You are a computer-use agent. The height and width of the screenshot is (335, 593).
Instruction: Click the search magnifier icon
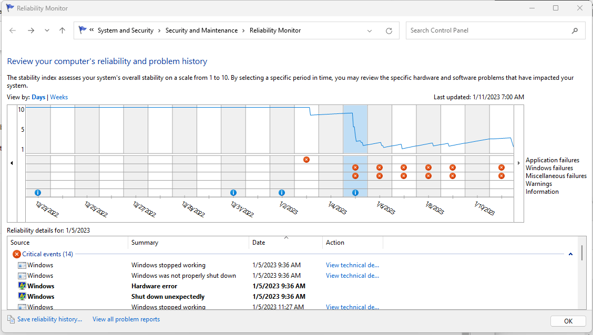point(575,30)
